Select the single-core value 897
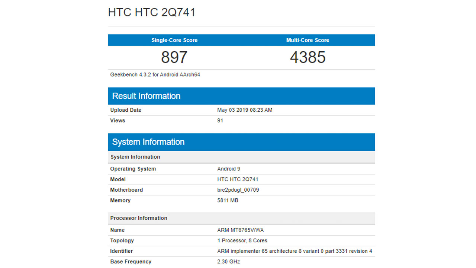The width and height of the screenshot is (476, 268). (x=174, y=57)
